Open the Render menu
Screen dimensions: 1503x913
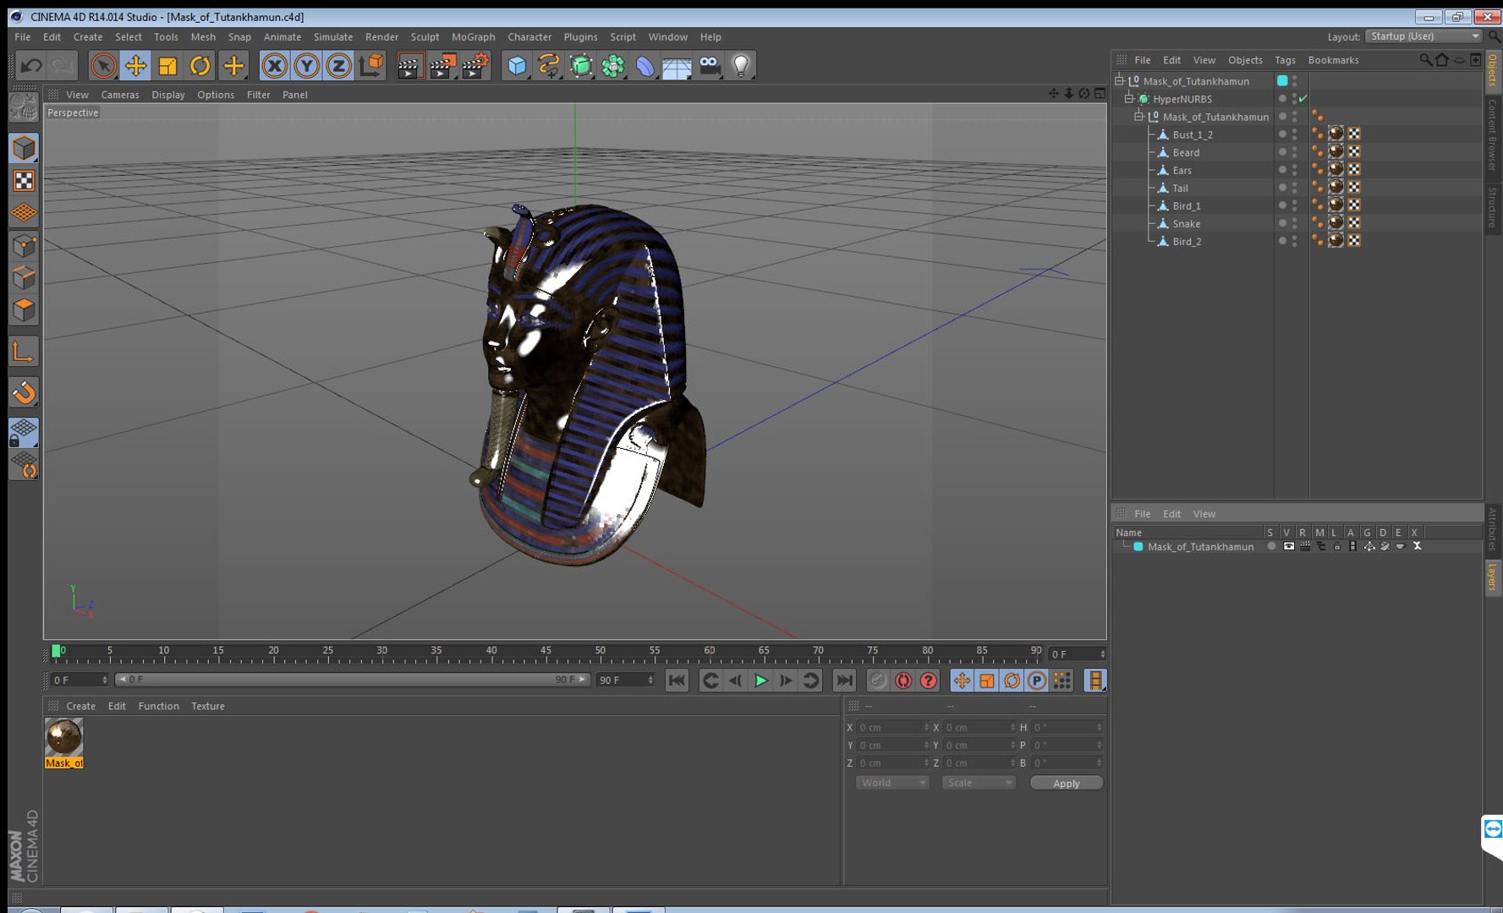point(381,37)
